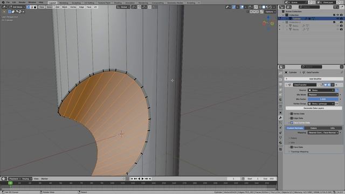The image size is (345, 194).
Task: Click the DataTransfer modifier name field
Action: [x=305, y=85]
